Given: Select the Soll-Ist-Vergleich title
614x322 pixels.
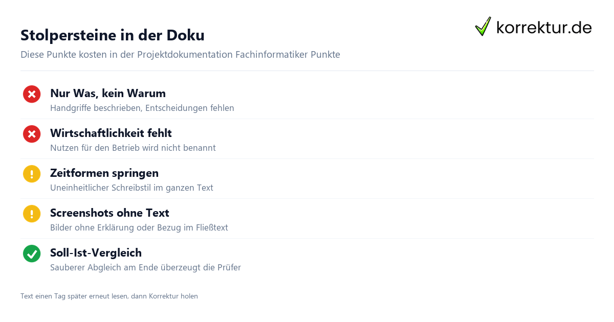Looking at the screenshot, I should point(96,253).
